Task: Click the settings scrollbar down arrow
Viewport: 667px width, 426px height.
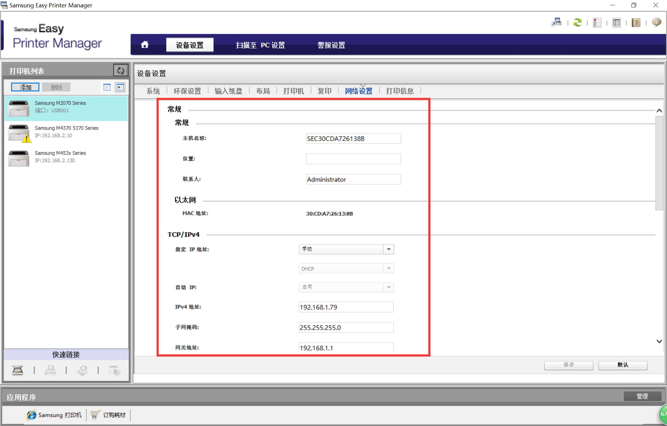Action: 659,341
